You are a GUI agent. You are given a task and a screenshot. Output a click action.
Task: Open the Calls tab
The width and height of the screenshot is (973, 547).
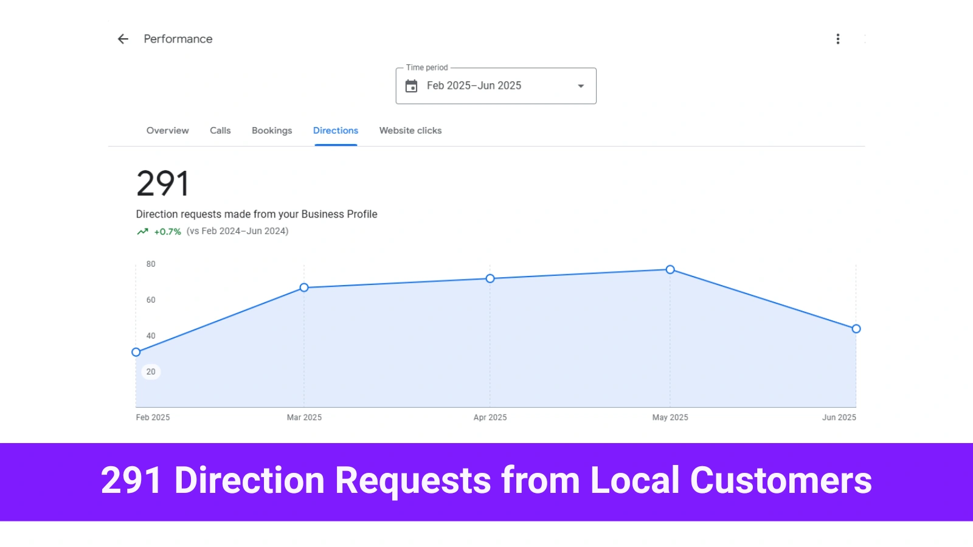(x=220, y=130)
